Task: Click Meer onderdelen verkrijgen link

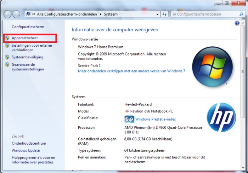Action: pos(131,71)
